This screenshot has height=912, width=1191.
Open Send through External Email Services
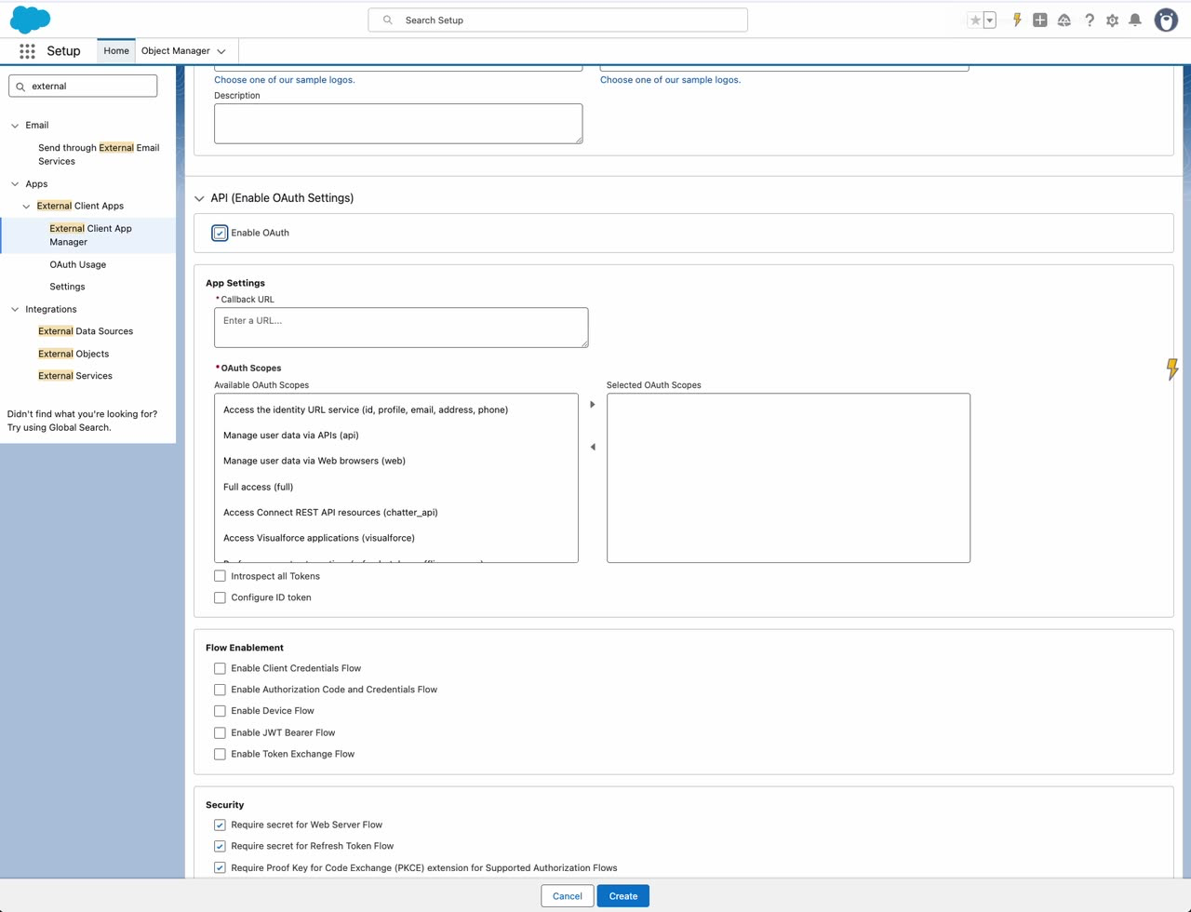point(99,154)
